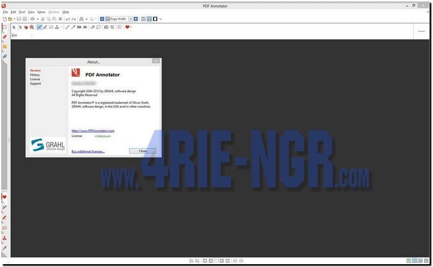
Task: Open the File menu
Action: (x=6, y=12)
